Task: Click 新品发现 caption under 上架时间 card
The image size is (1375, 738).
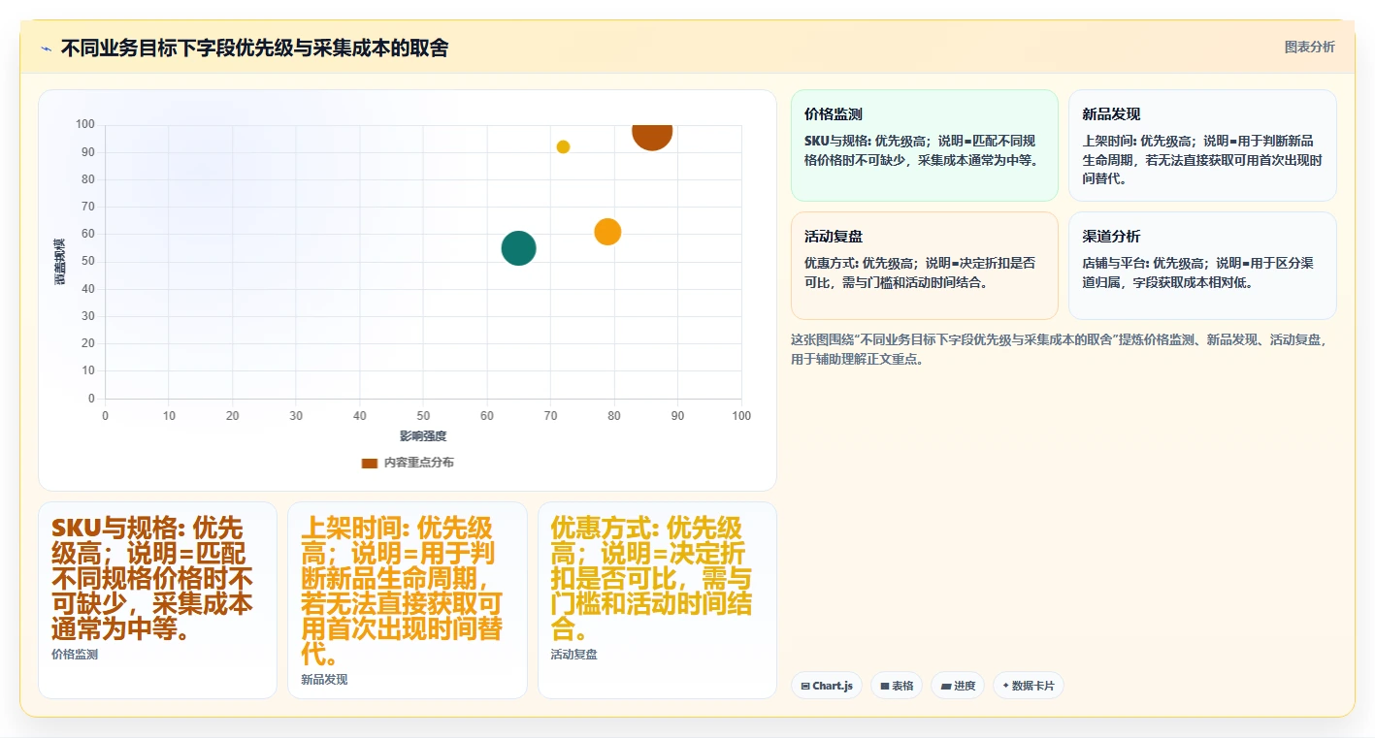Action: point(324,680)
